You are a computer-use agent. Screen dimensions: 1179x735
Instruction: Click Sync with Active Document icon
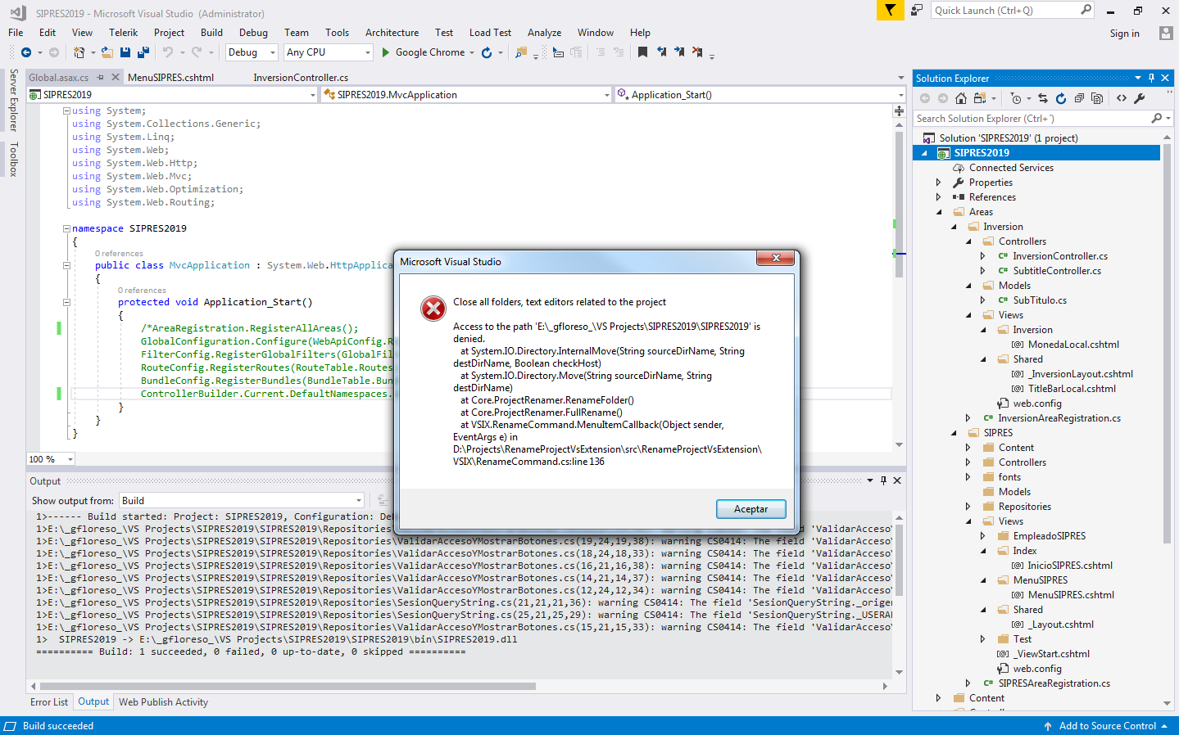1043,98
